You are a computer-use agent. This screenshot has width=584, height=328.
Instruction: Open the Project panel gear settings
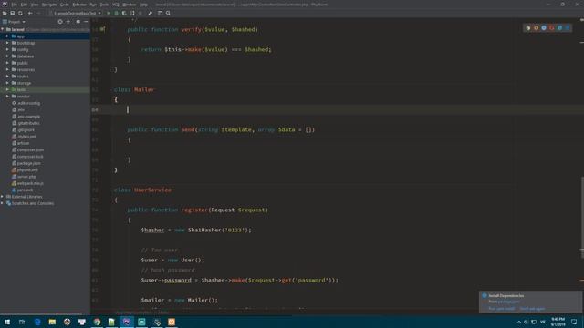tap(78, 22)
